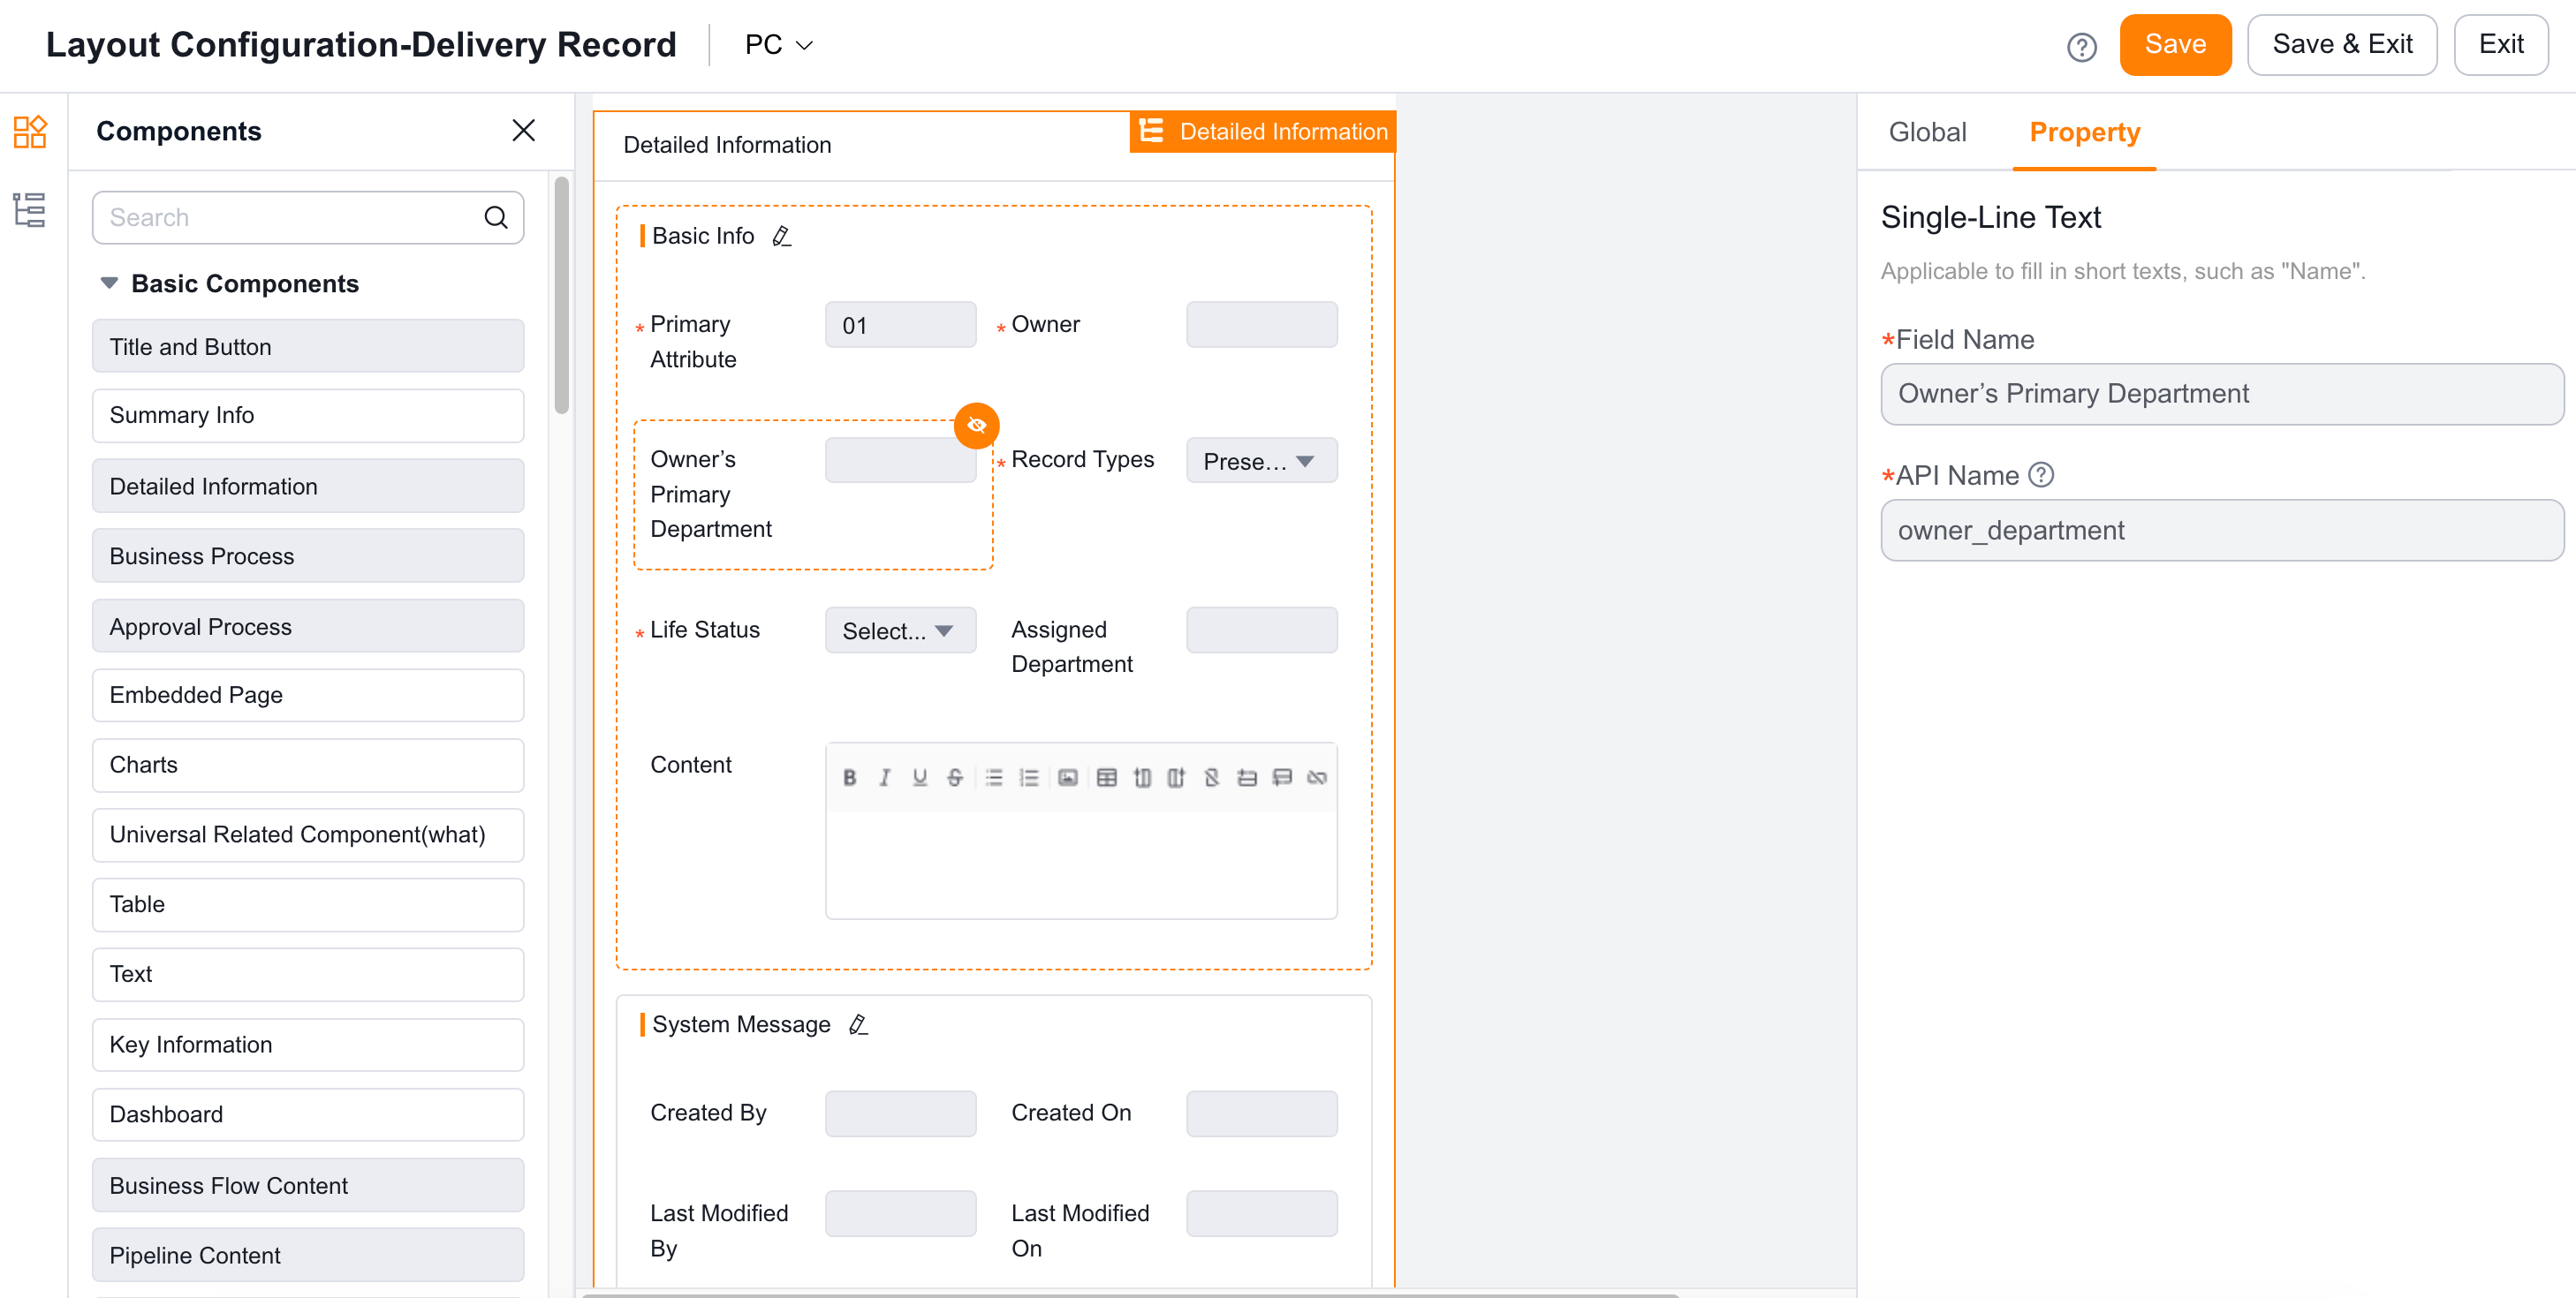Image resolution: width=2576 pixels, height=1298 pixels.
Task: Click the orange Detailed Information tag
Action: coord(1262,131)
